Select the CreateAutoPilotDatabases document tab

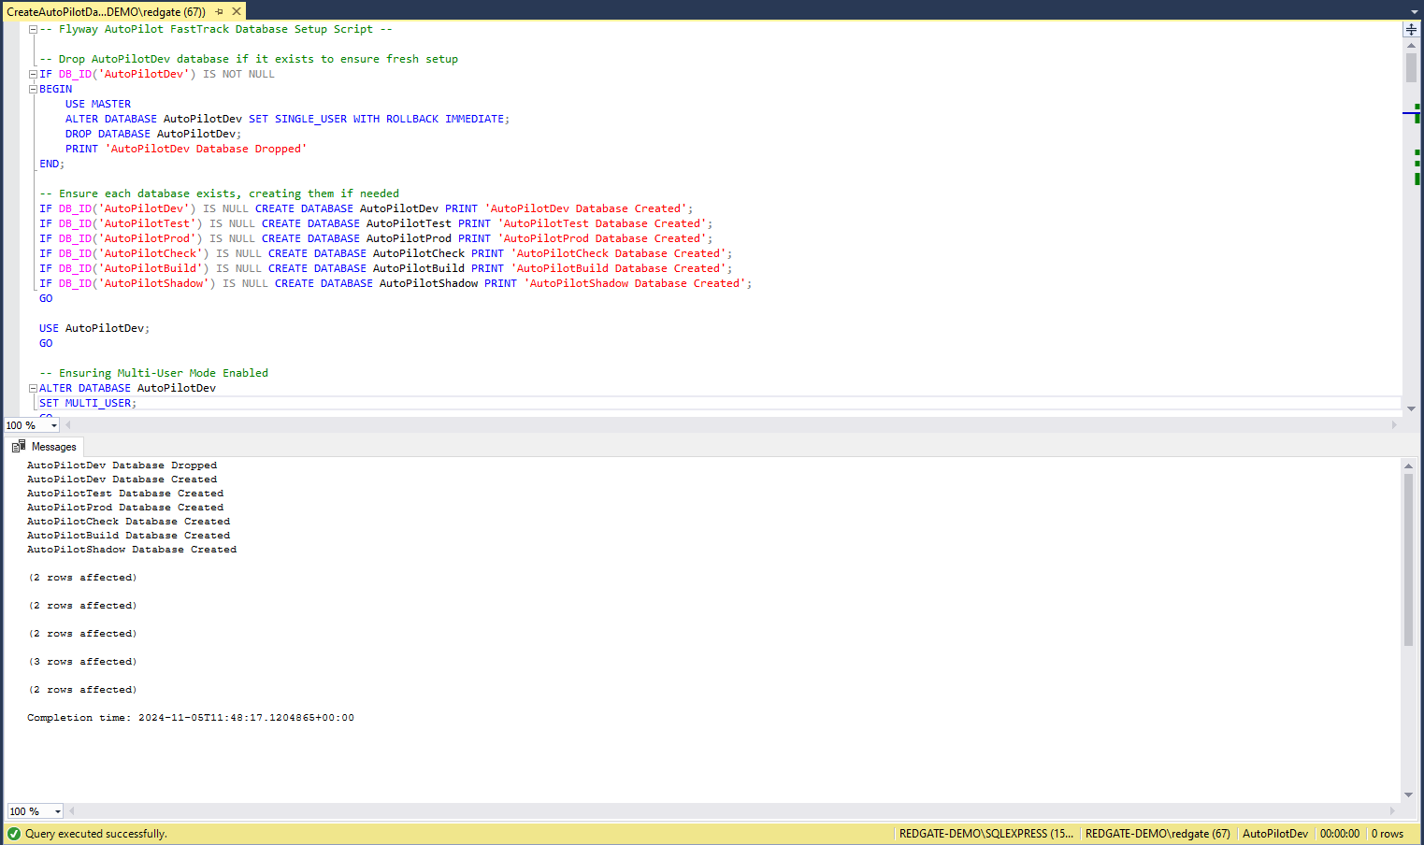[105, 12]
